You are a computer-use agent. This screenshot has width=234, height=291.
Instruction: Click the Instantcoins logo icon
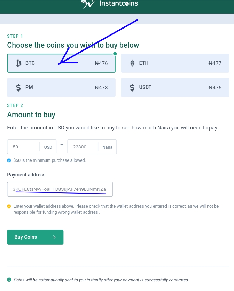pos(88,3)
